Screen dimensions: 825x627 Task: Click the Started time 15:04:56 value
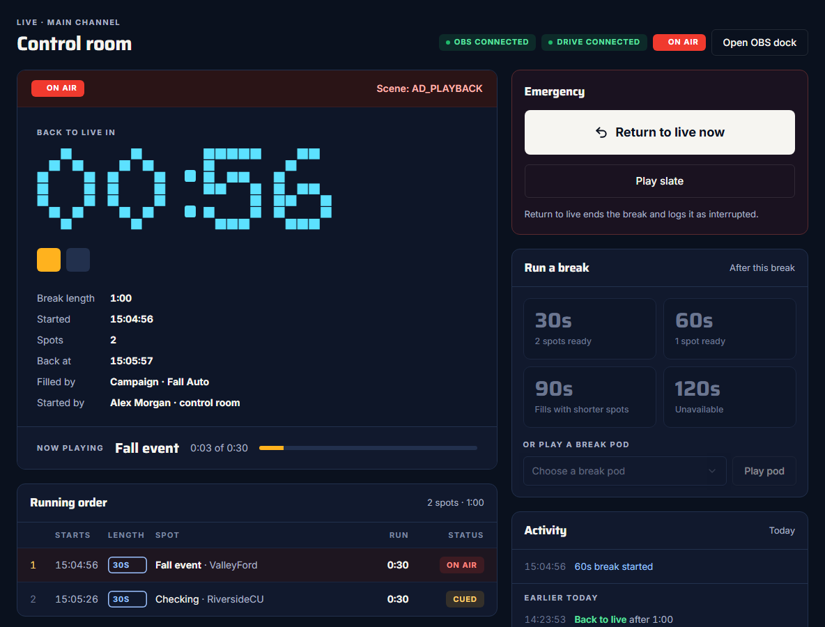[132, 319]
